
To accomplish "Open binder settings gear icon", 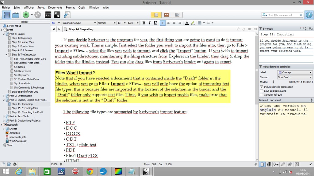I will [x=15, y=164].
